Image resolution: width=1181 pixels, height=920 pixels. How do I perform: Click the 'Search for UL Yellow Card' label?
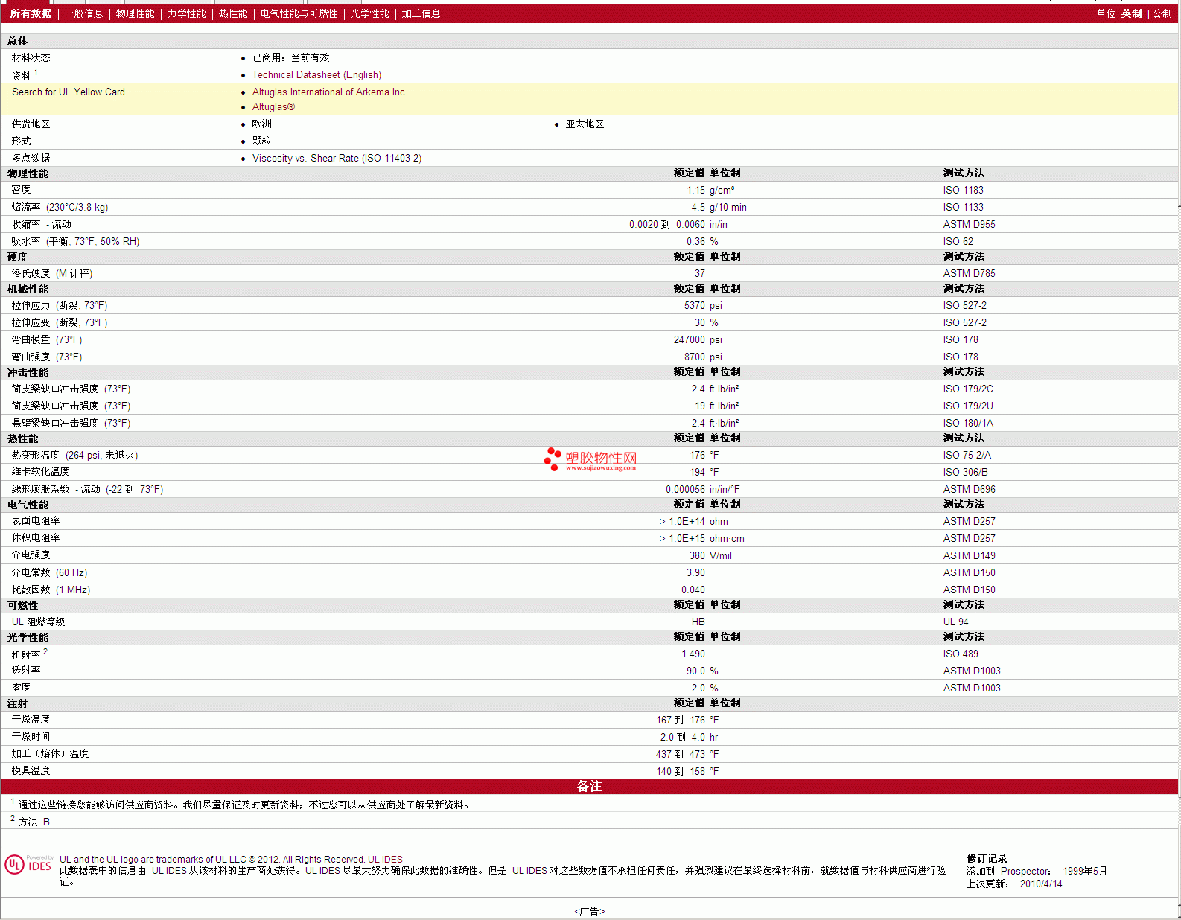click(x=69, y=92)
